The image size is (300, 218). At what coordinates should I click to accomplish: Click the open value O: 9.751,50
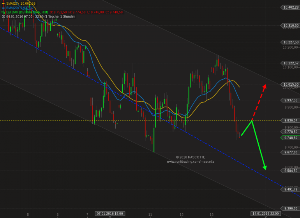click(x=58, y=12)
